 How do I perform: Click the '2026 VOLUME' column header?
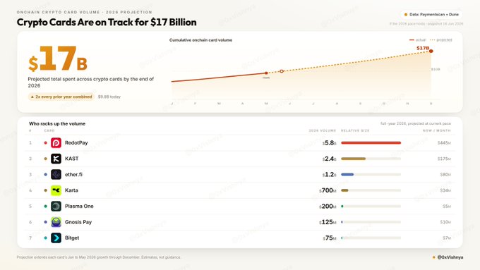tap(323, 130)
